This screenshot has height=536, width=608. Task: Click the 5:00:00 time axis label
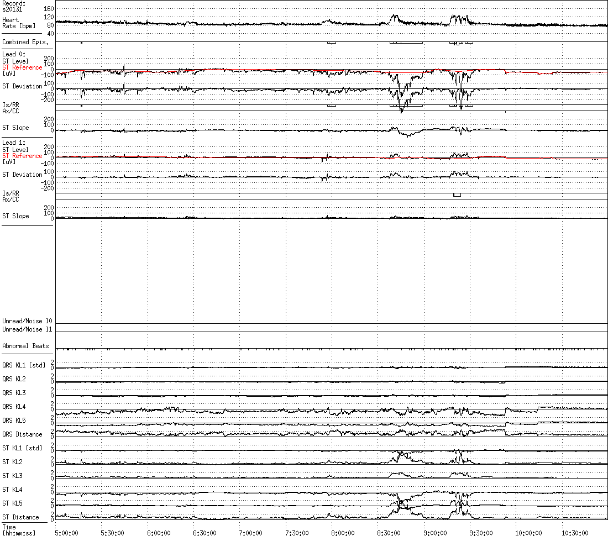coord(67,533)
